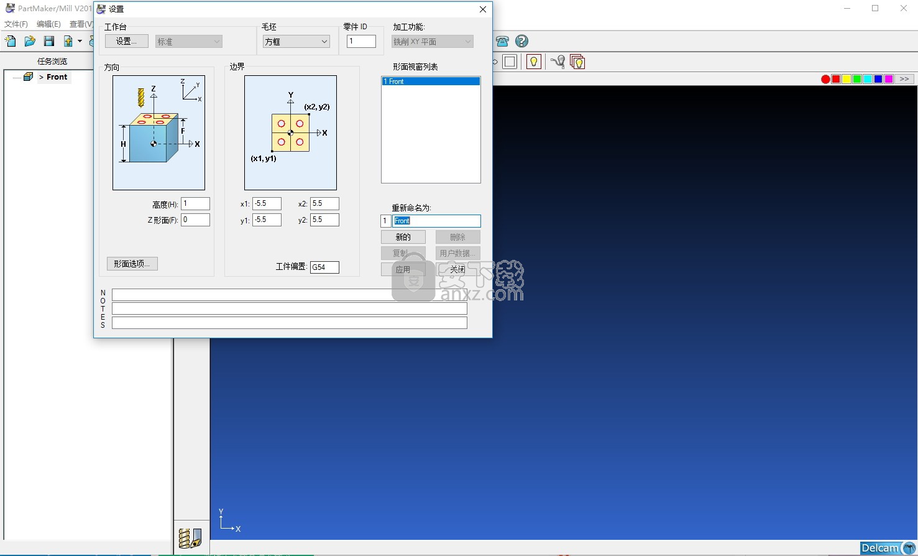The height and width of the screenshot is (556, 918).
Task: Click the third notes line field
Action: coord(290,323)
